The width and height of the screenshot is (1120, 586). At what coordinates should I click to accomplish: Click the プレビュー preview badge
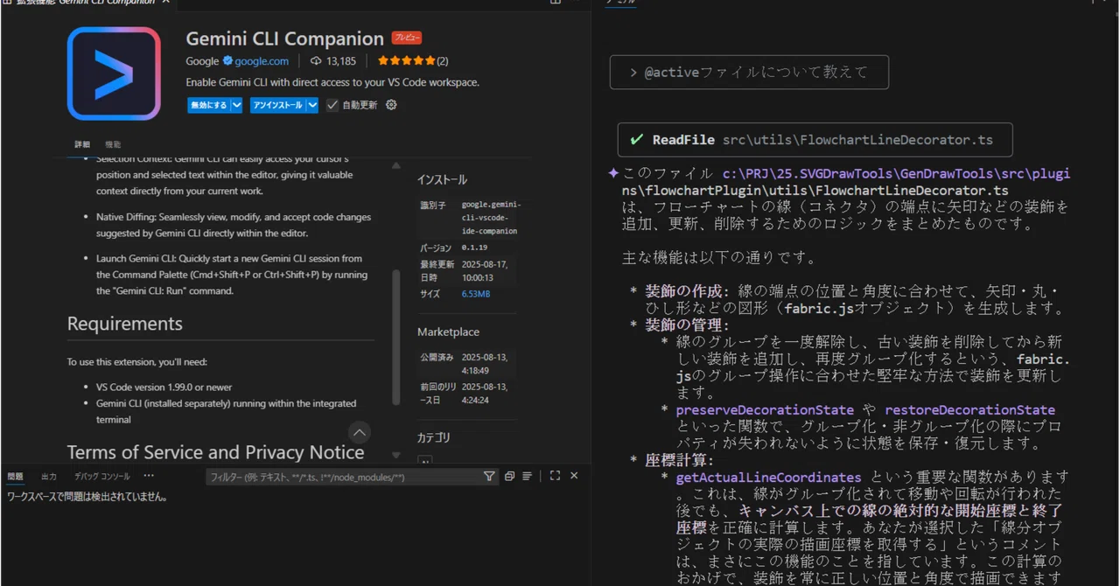point(406,38)
